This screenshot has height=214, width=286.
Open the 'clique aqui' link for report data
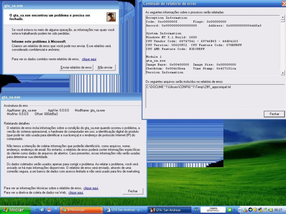click(89, 59)
